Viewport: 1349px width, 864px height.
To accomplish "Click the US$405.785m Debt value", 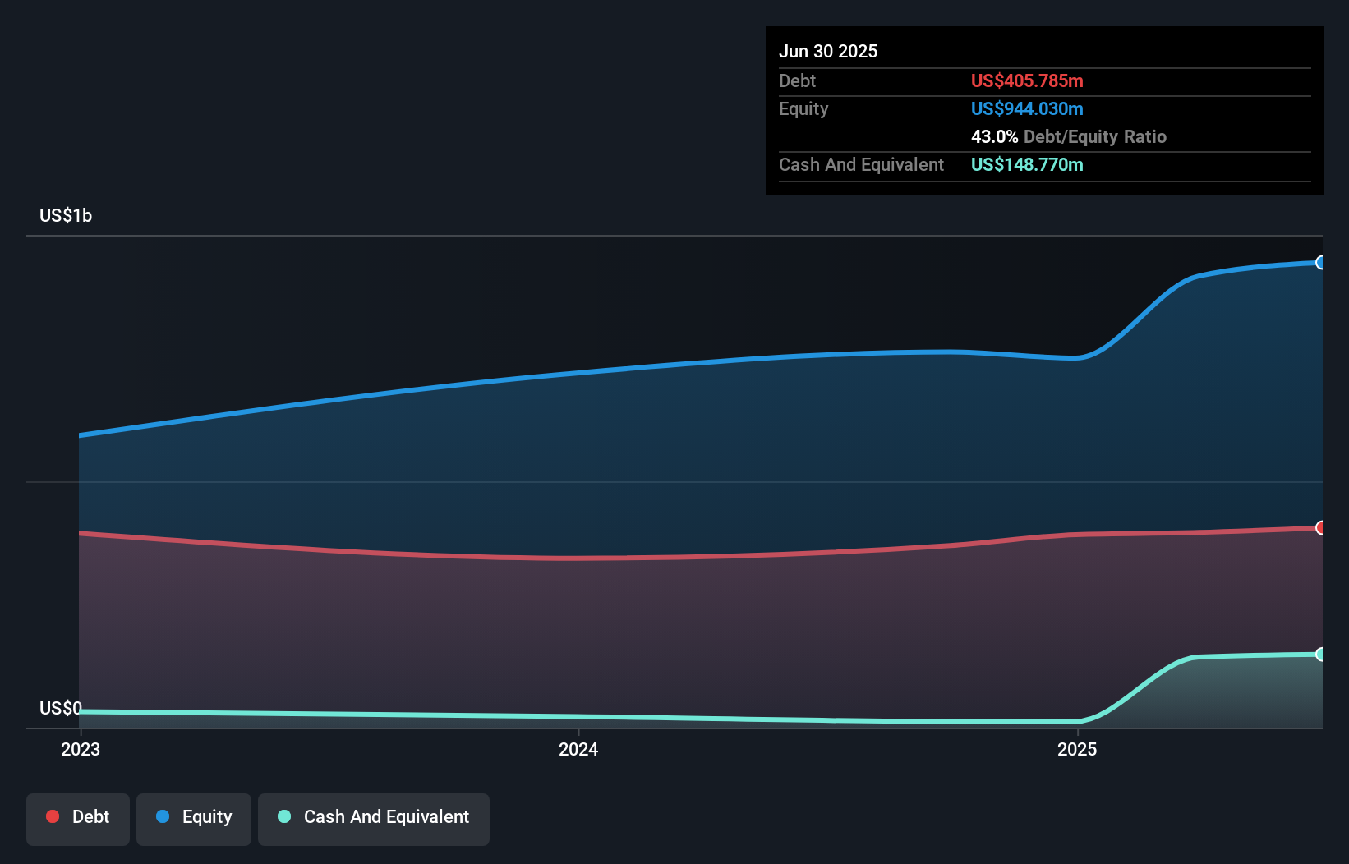I will pos(1027,80).
